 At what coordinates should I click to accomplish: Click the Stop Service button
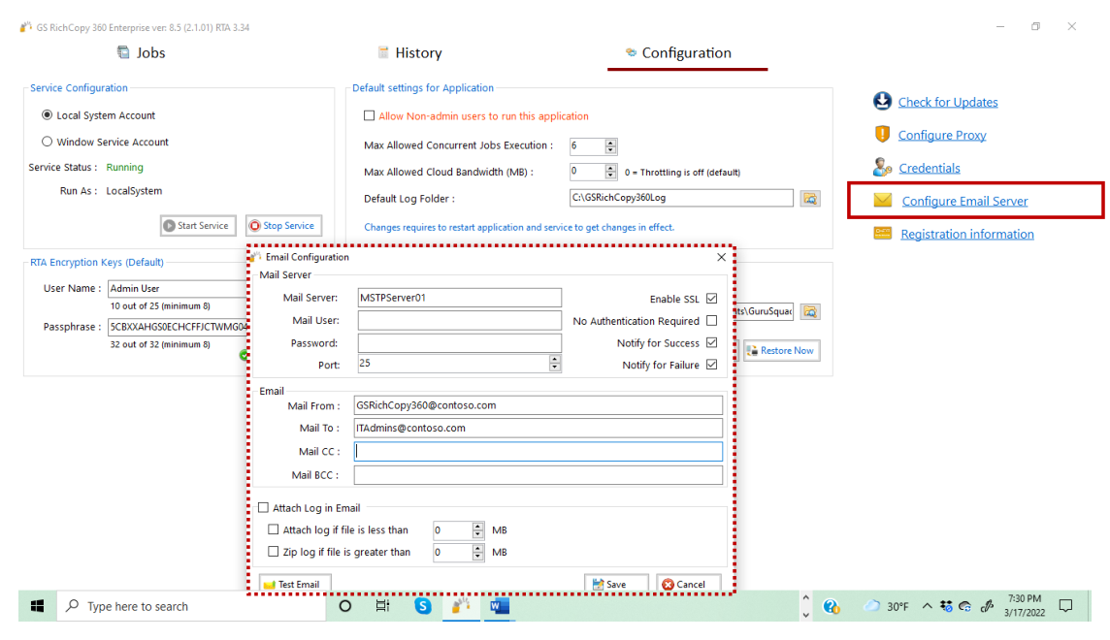284,226
